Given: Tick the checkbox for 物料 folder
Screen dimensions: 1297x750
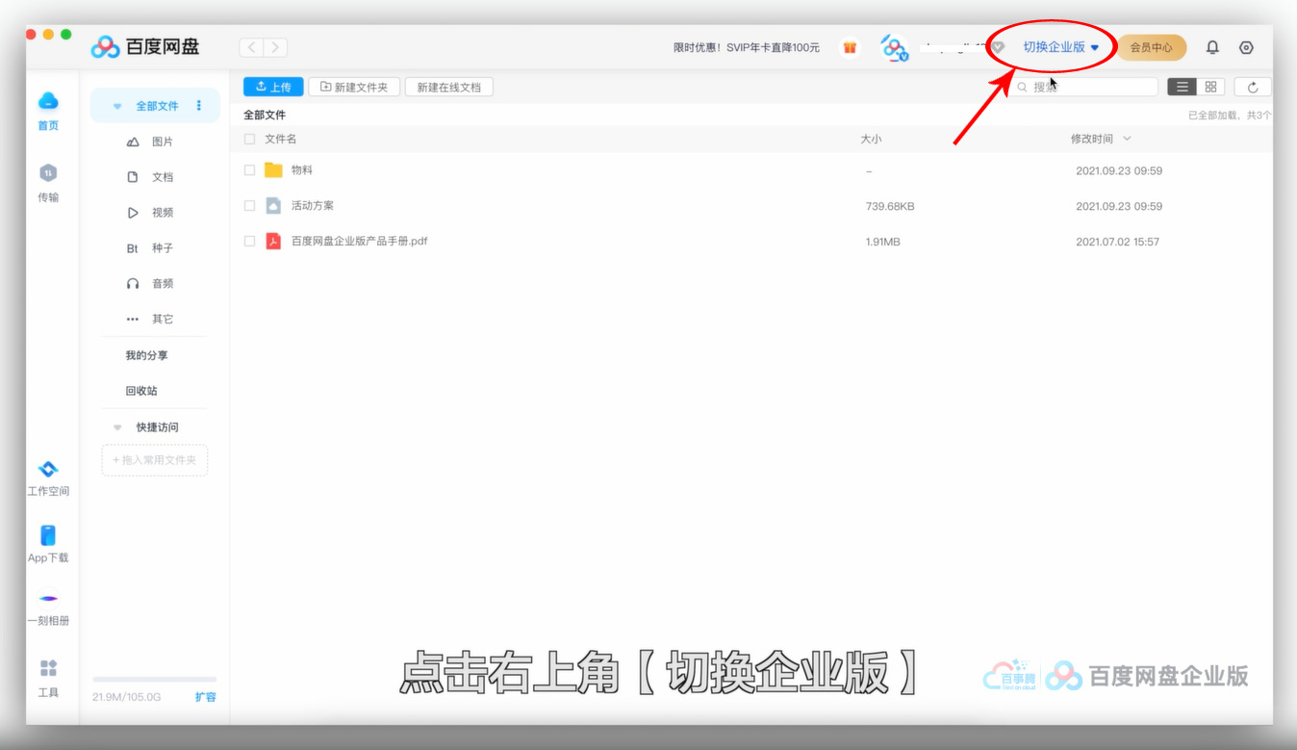Looking at the screenshot, I should [250, 170].
